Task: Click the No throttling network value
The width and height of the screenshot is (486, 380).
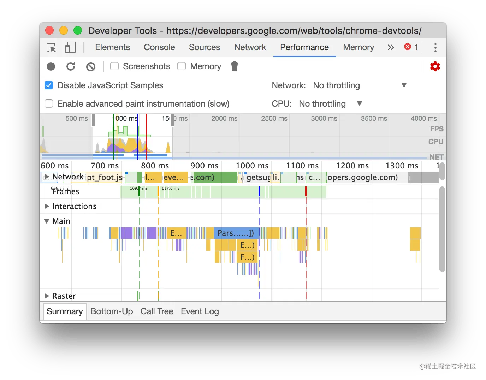Action: point(336,85)
